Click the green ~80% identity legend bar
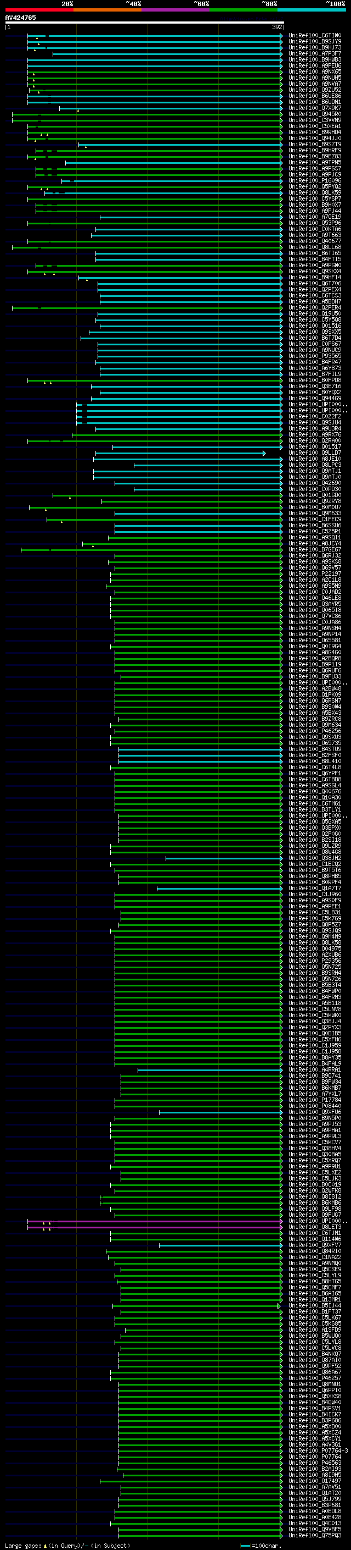The image size is (351, 1550). click(x=244, y=10)
